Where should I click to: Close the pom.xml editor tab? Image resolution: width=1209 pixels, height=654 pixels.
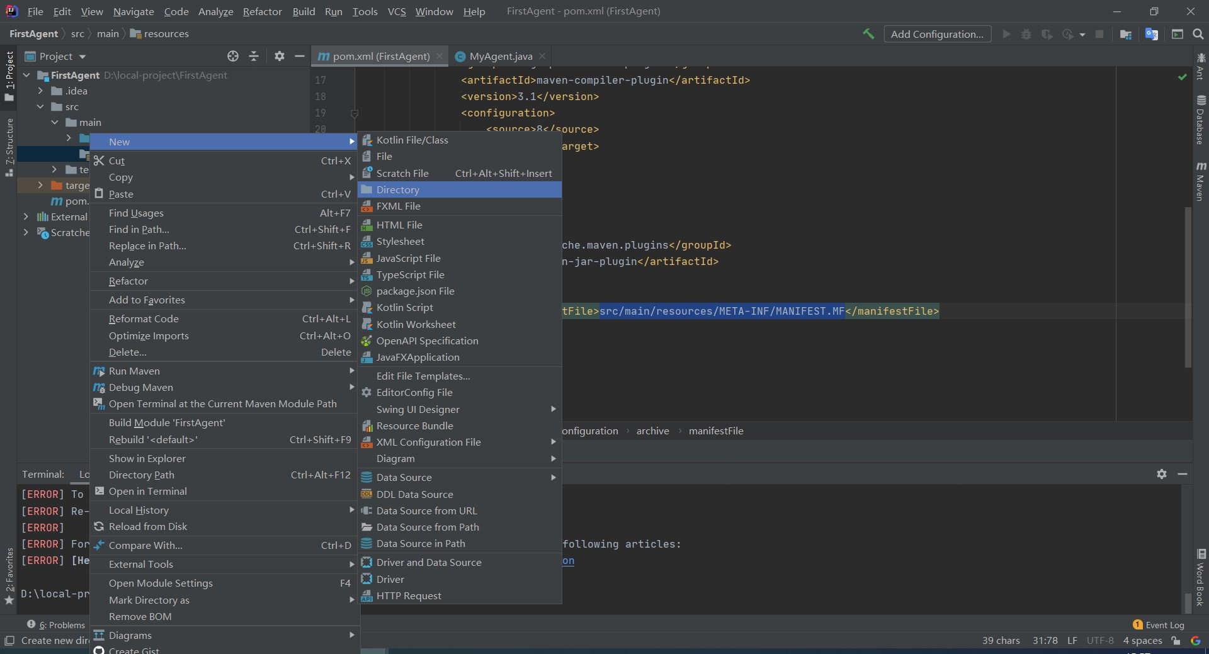[440, 56]
